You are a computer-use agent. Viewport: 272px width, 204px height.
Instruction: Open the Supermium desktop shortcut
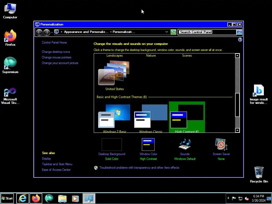pos(10,65)
